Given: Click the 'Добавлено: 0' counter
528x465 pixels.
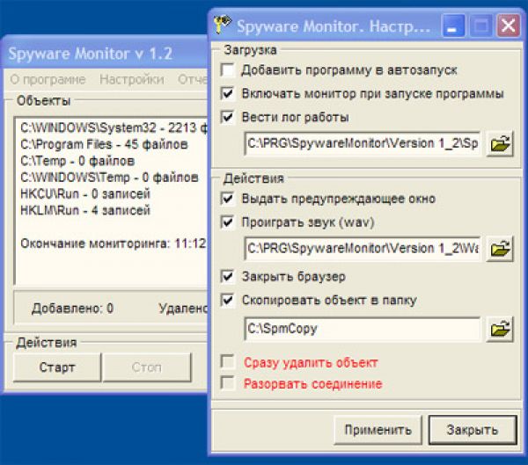Looking at the screenshot, I should pos(72,309).
